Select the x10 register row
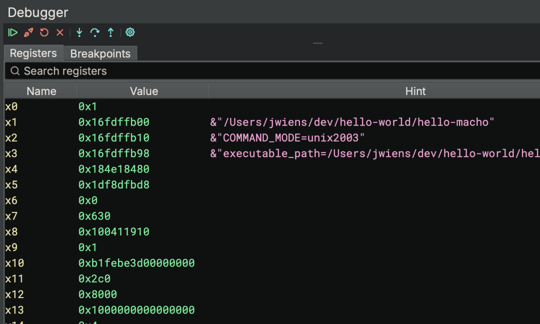 pos(15,263)
